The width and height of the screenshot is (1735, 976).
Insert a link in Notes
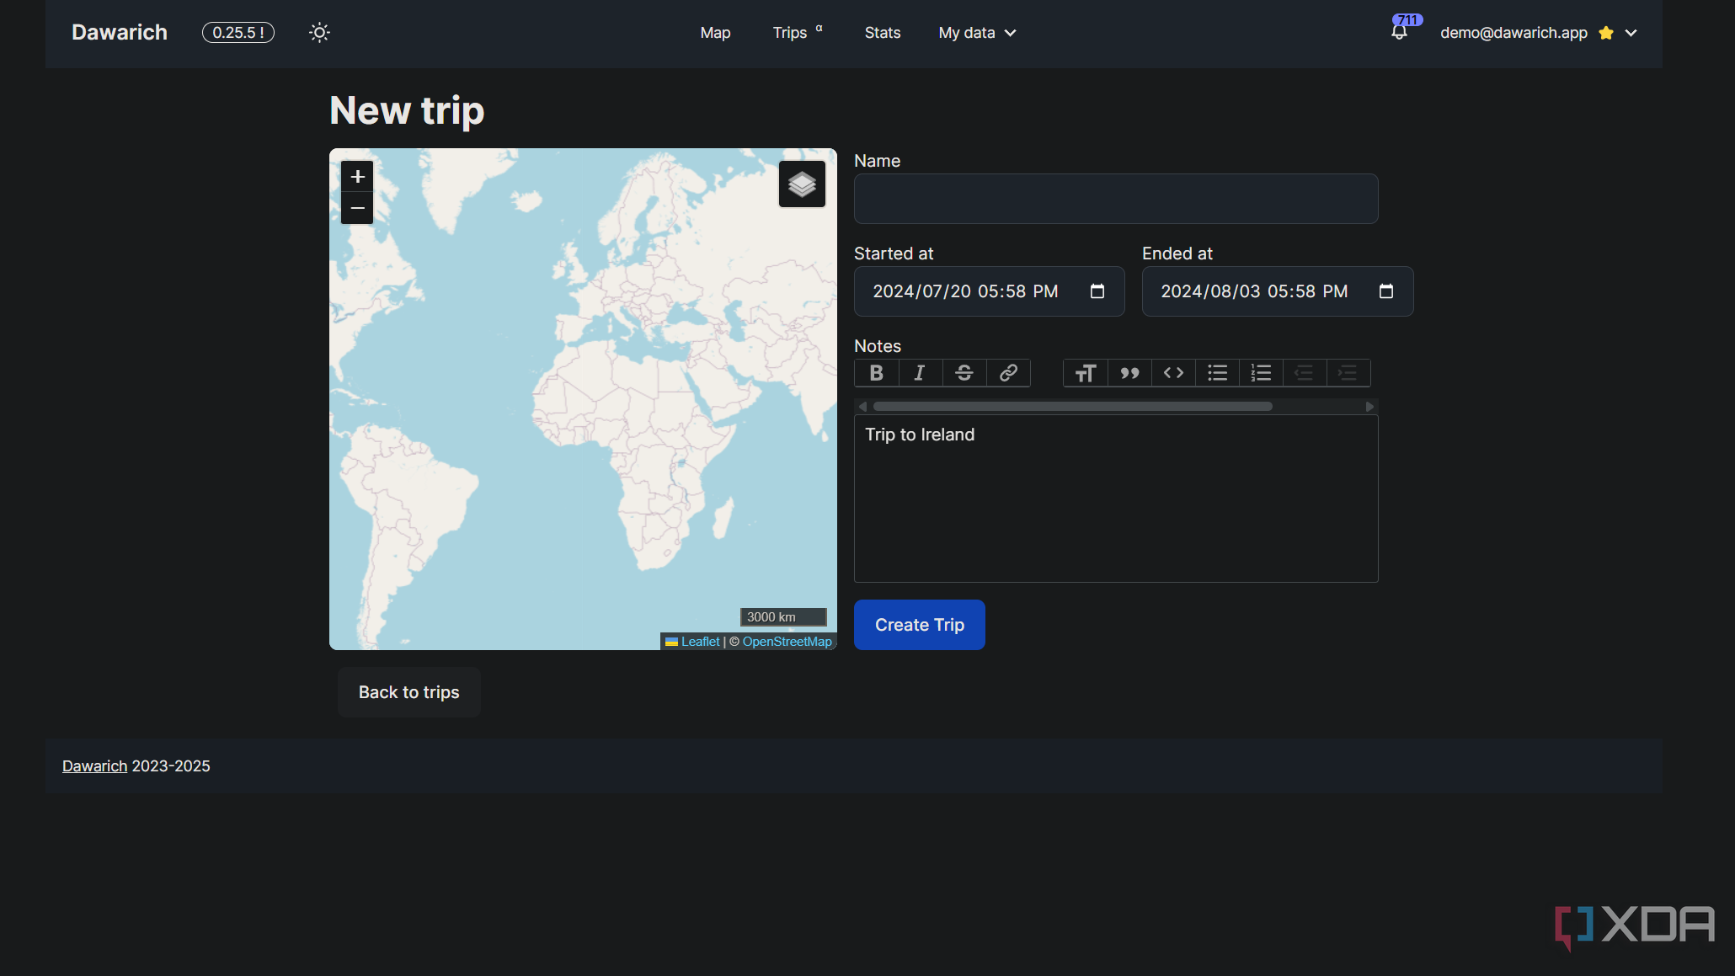tap(1008, 373)
